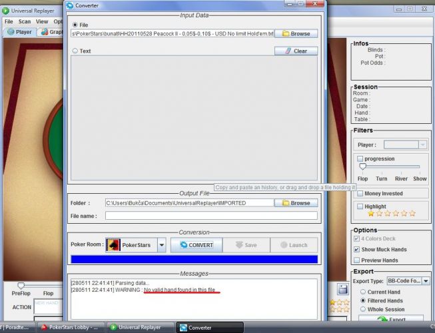Viewport: 435px width, 333px height.
Task: Click the Converter taskbar button
Action: pyautogui.click(x=210, y=328)
